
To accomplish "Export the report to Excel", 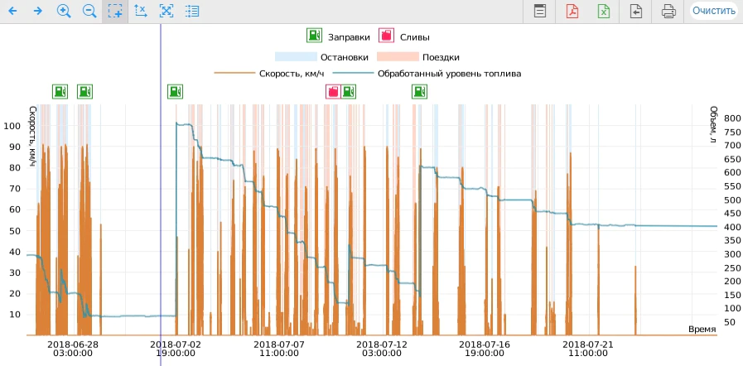I will point(604,11).
